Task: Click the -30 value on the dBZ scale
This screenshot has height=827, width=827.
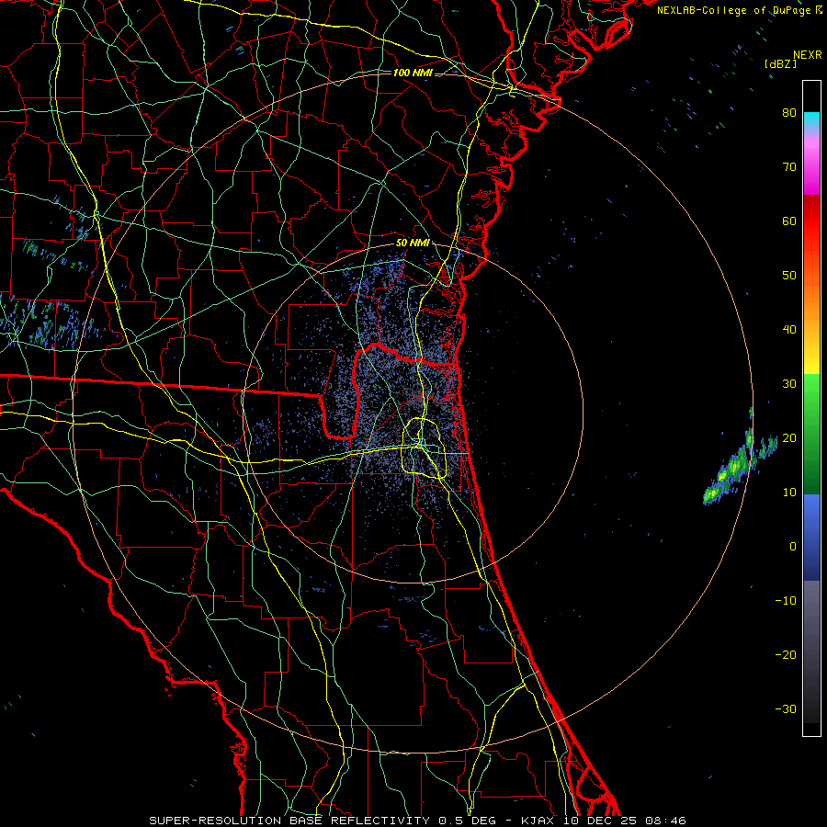Action: pos(786,708)
